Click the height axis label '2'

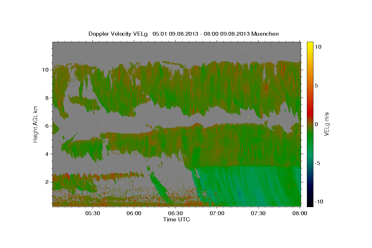click(47, 182)
